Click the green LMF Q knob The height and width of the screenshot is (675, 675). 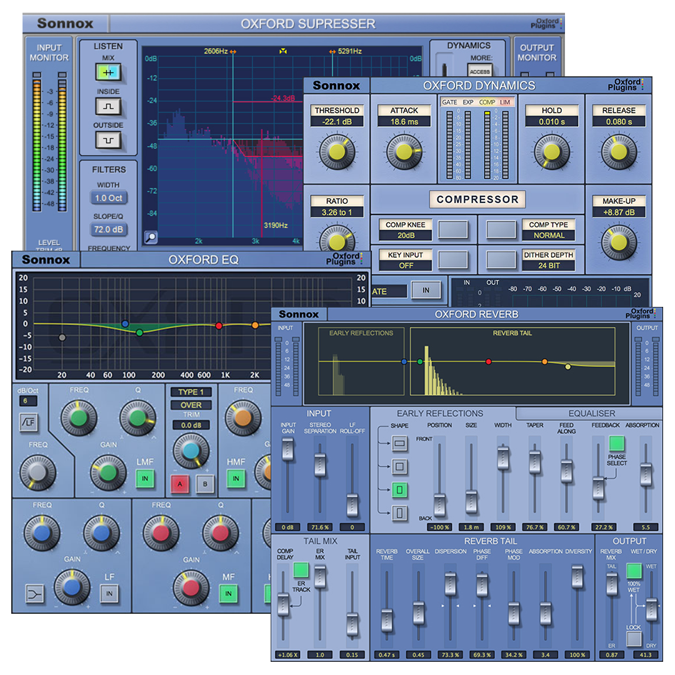click(x=137, y=417)
